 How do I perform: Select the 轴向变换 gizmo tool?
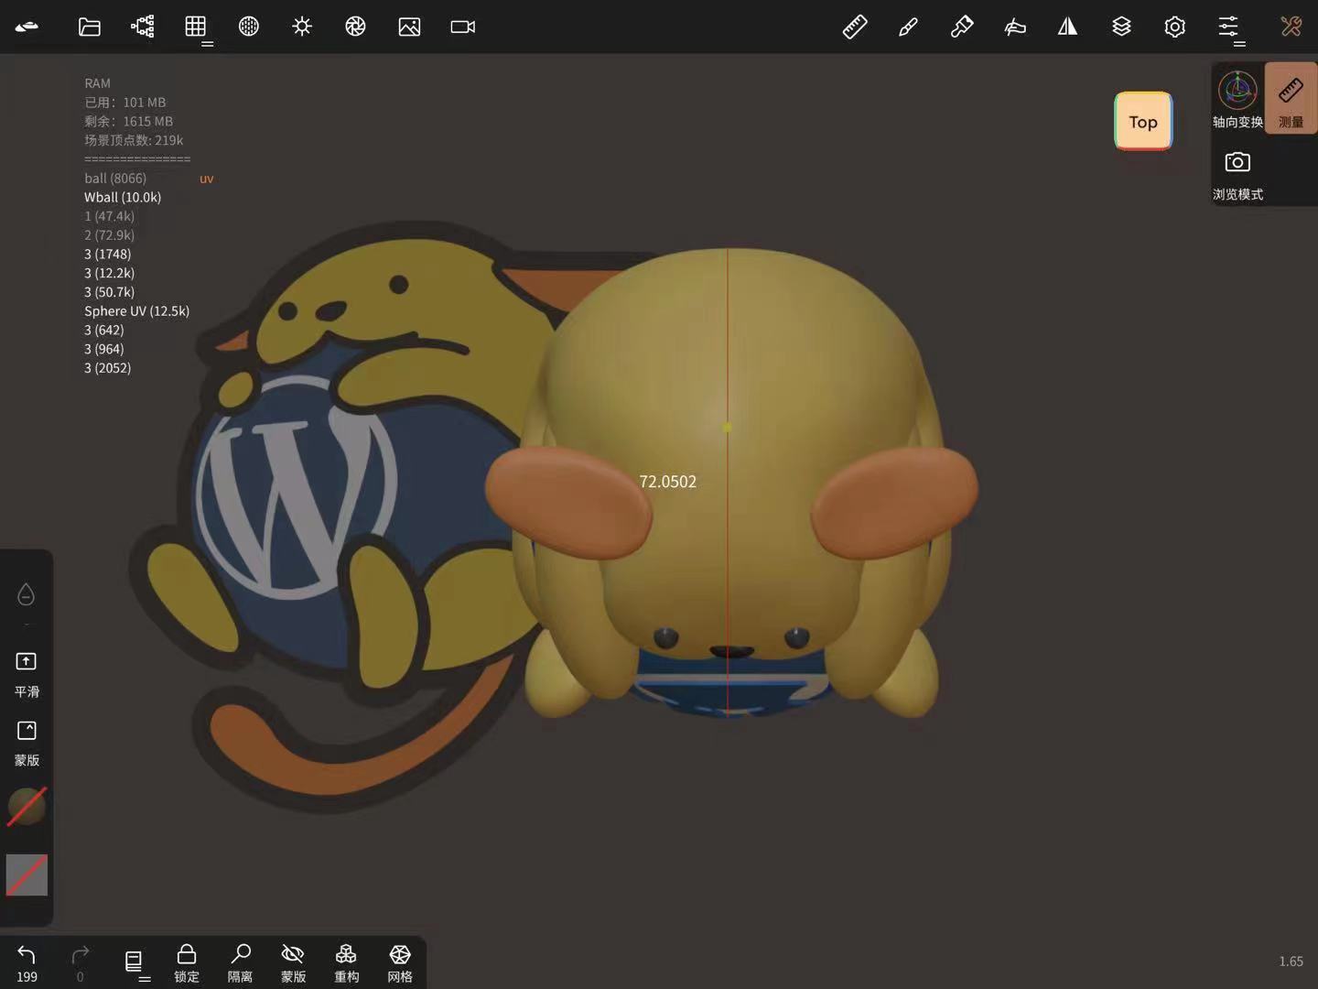click(1237, 99)
